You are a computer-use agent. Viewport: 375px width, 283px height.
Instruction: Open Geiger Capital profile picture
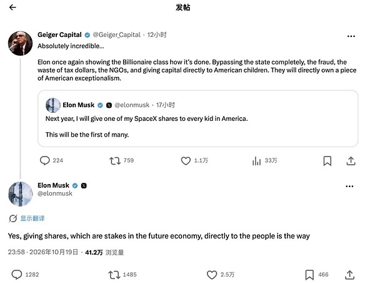coord(20,43)
